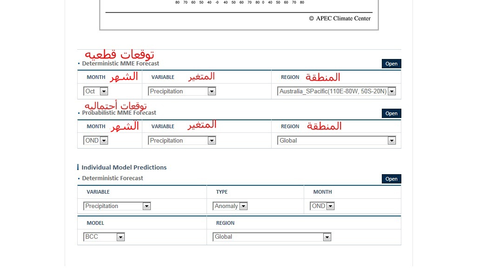486x268 pixels.
Task: Click the MODEL column header
Action: 95,223
